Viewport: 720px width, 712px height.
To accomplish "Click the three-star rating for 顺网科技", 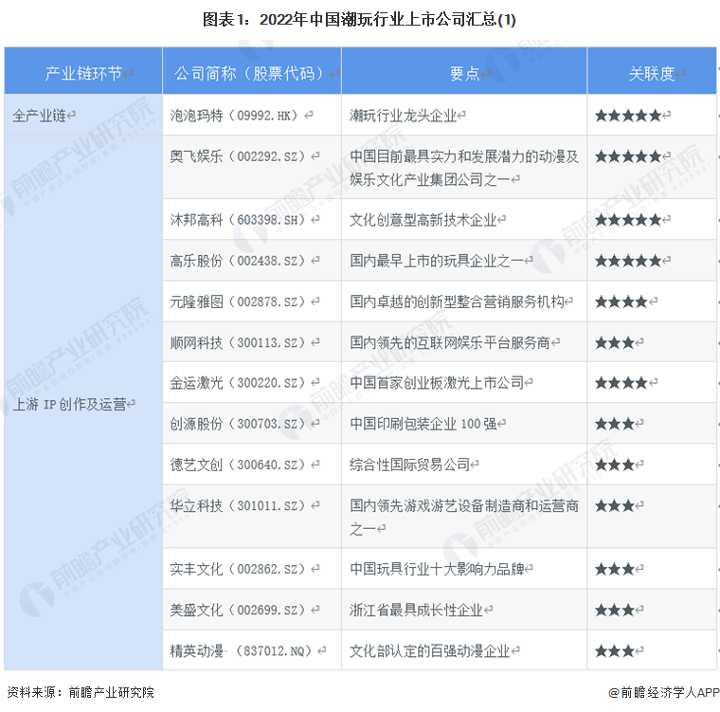I will point(615,342).
